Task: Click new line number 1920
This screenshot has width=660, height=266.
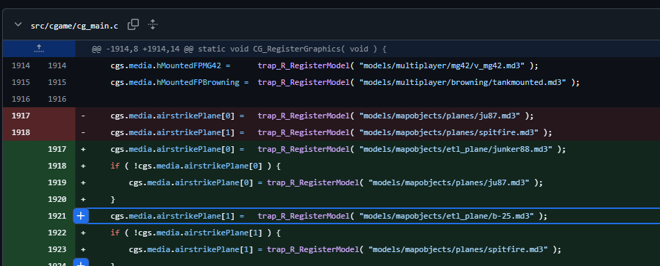Action: pyautogui.click(x=57, y=199)
